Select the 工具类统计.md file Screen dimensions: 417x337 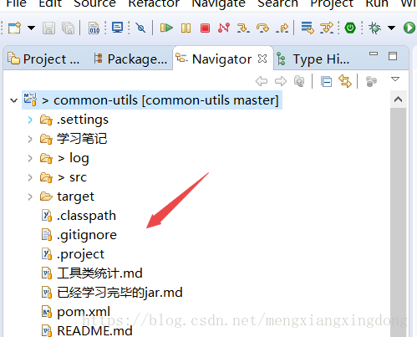(92, 273)
